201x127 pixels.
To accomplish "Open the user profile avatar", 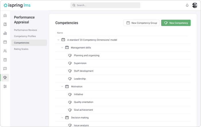I will click(195, 5).
